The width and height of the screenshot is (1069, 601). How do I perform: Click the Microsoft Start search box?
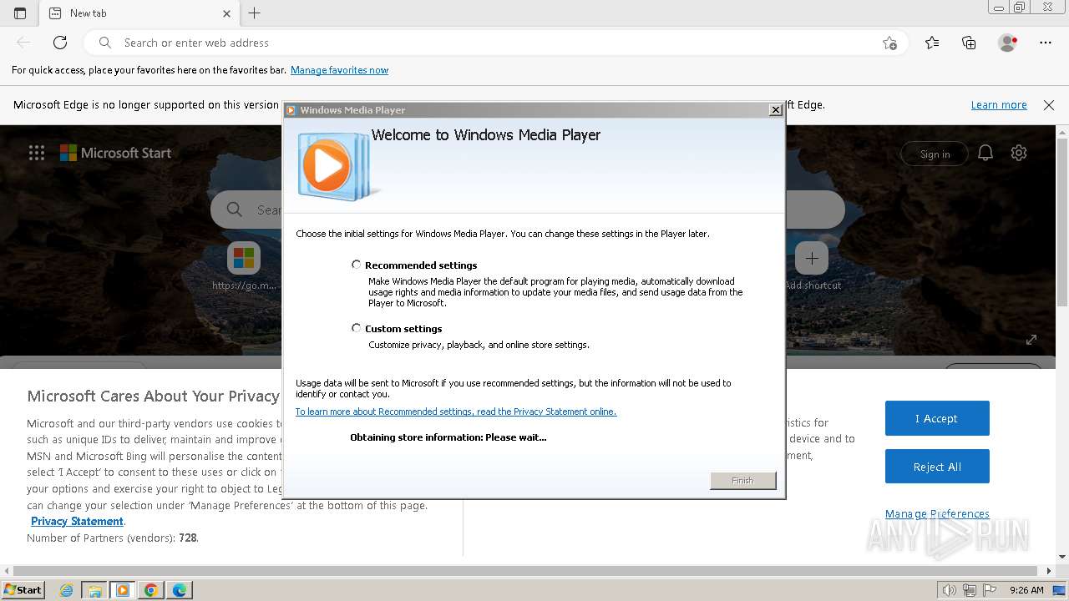pyautogui.click(x=527, y=210)
